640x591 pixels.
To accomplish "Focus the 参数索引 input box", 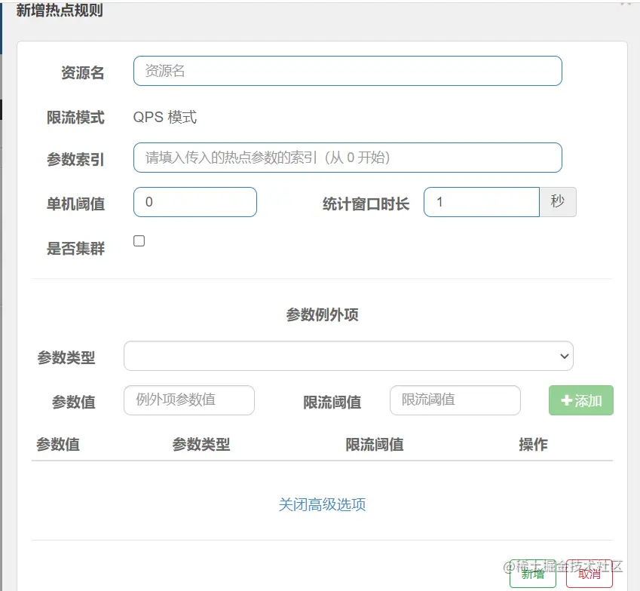I will 348,158.
